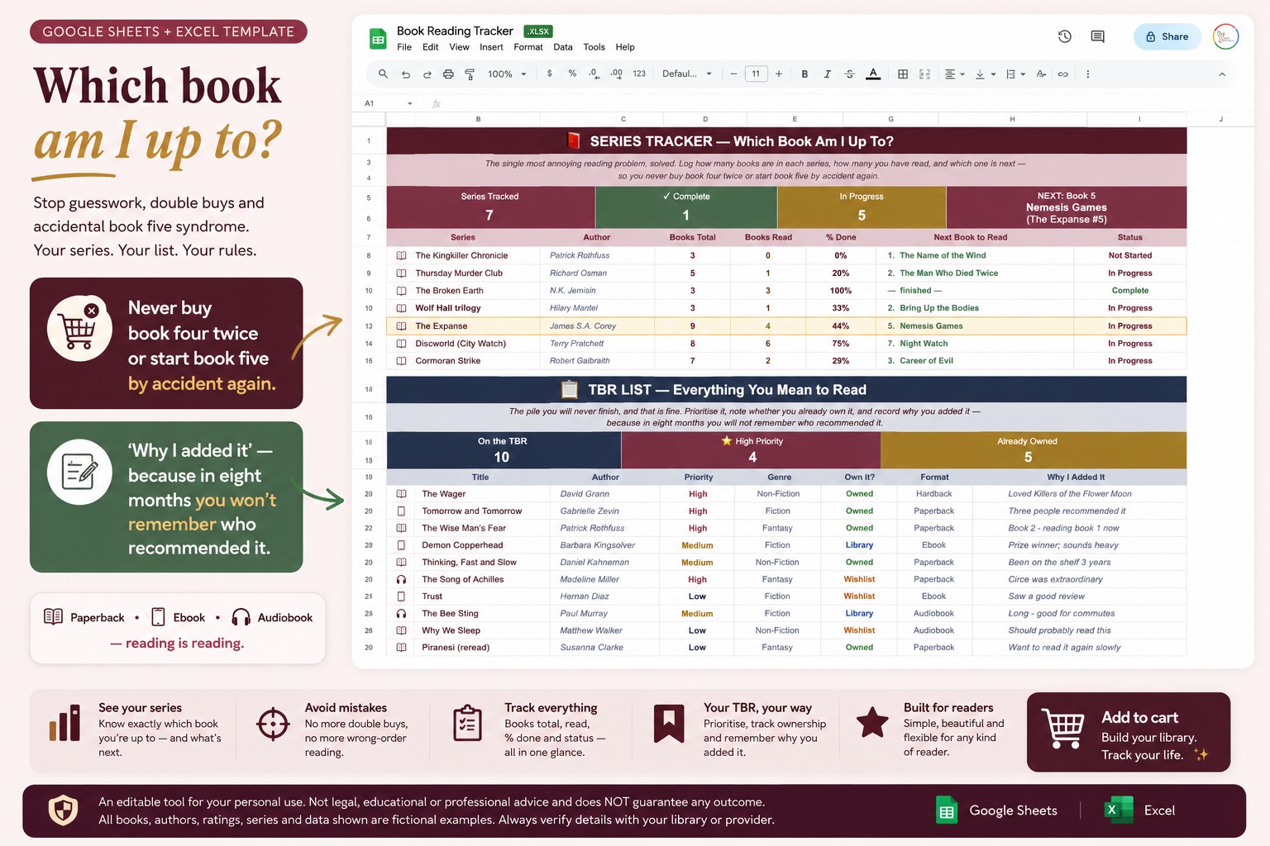Screen dimensions: 1270x846
Task: Click the Add to cart button
Action: tap(1129, 732)
